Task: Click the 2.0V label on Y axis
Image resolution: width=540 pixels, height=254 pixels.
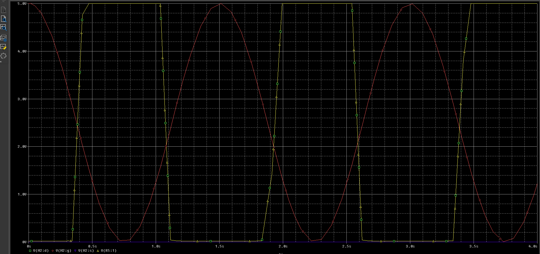Action: 22,147
